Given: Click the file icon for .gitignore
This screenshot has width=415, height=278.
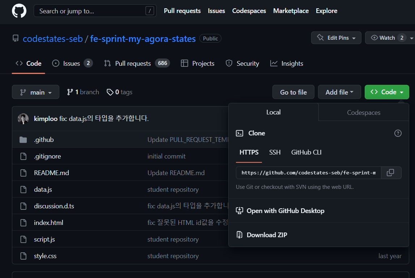Looking at the screenshot, I should 23,156.
